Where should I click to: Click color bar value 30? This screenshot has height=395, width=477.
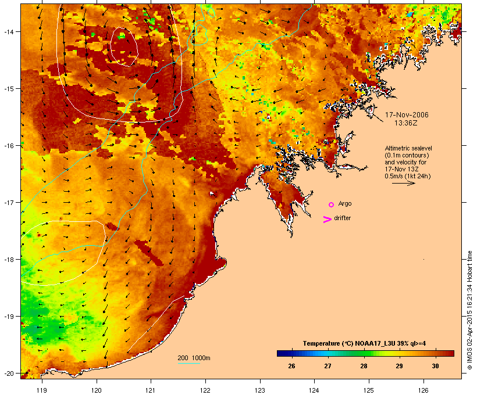435,366
